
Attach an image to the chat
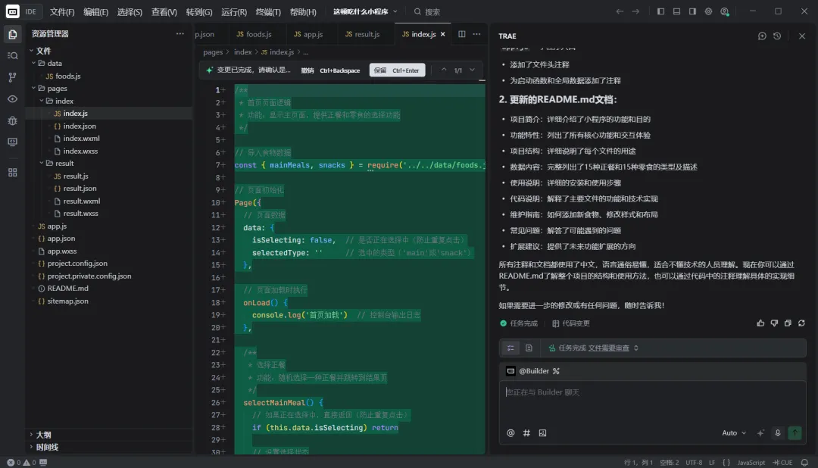[542, 433]
